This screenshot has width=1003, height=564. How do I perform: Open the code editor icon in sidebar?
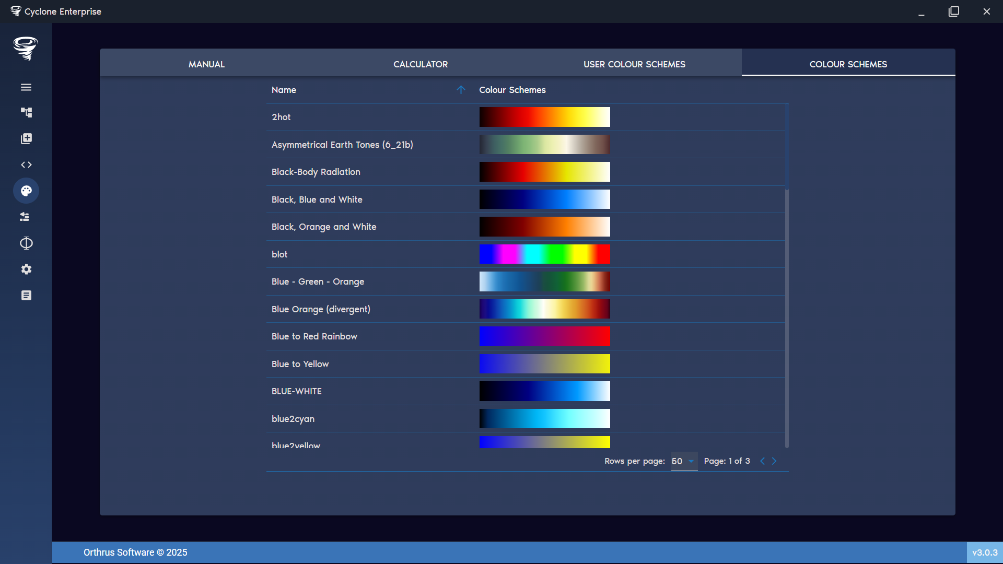pos(26,164)
